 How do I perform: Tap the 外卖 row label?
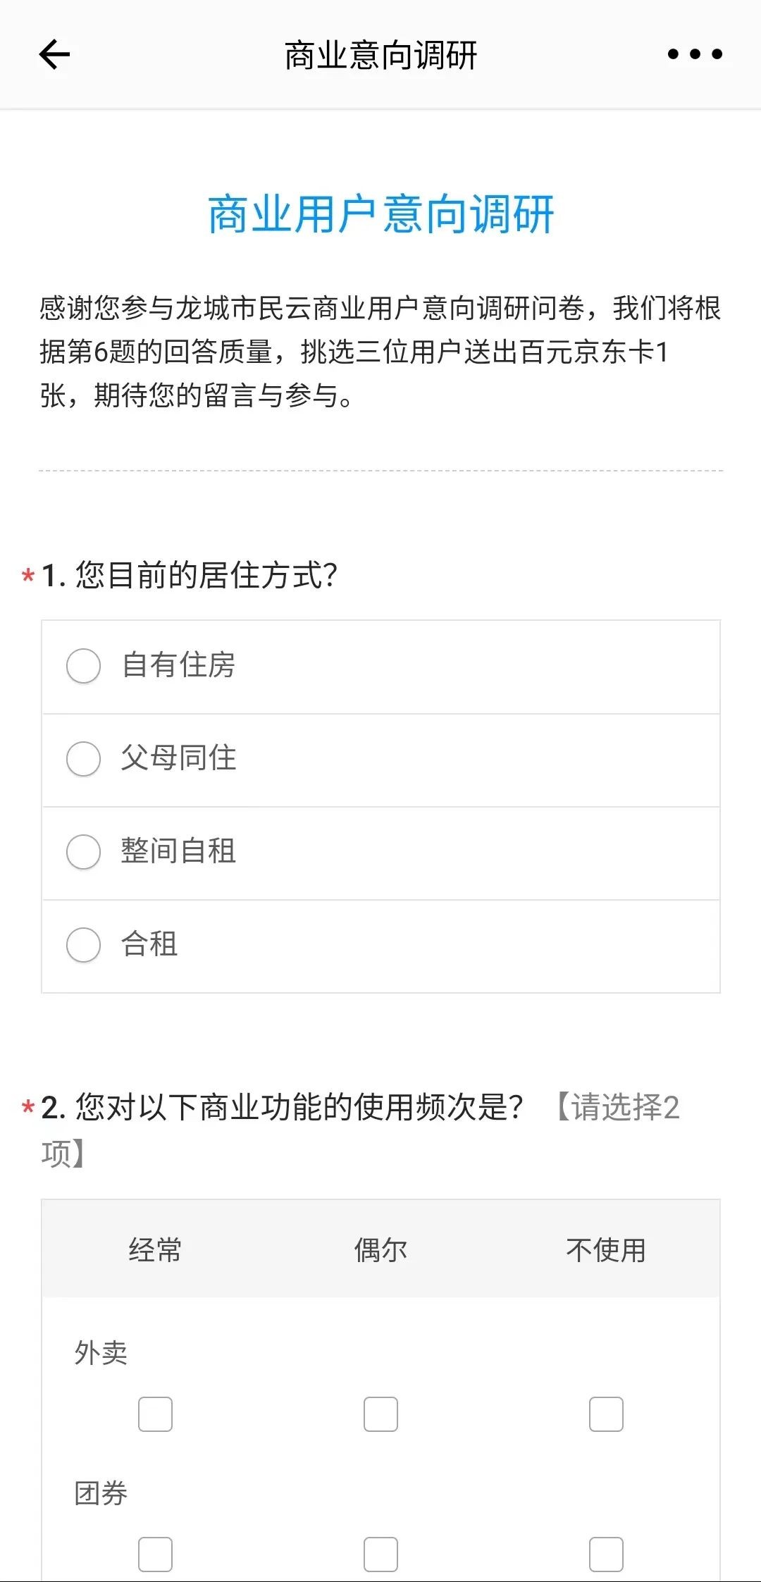101,1353
